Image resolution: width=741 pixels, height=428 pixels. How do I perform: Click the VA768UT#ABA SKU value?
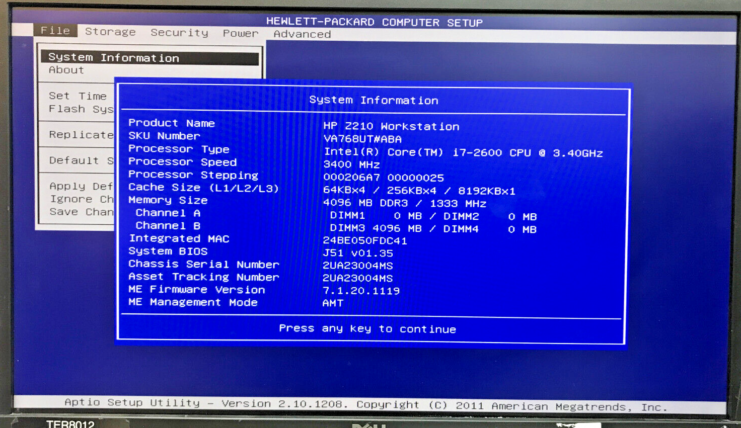coord(362,139)
